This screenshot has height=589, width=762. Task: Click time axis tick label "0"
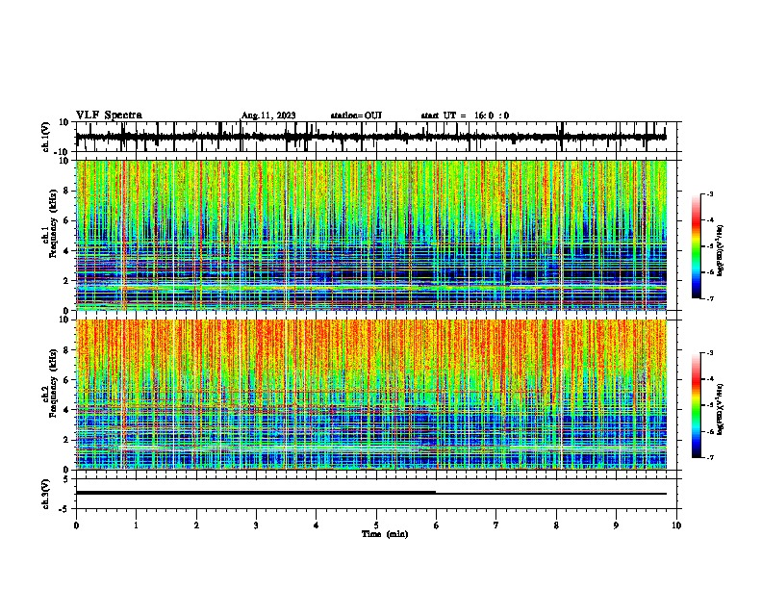pos(76,525)
